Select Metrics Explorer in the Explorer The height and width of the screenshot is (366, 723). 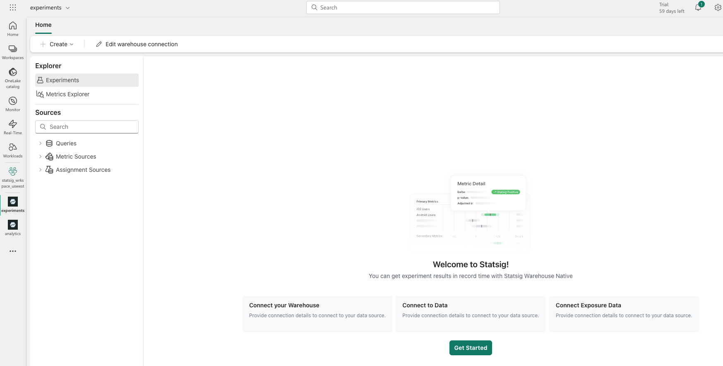click(x=87, y=94)
